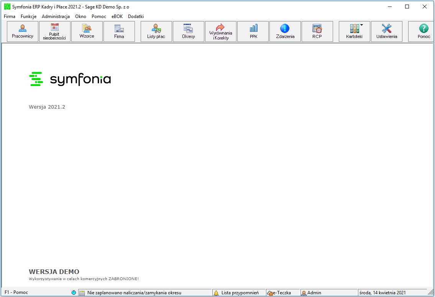The width and height of the screenshot is (435, 297).
Task: Click the green Pomoc question icon
Action: [x=424, y=28]
